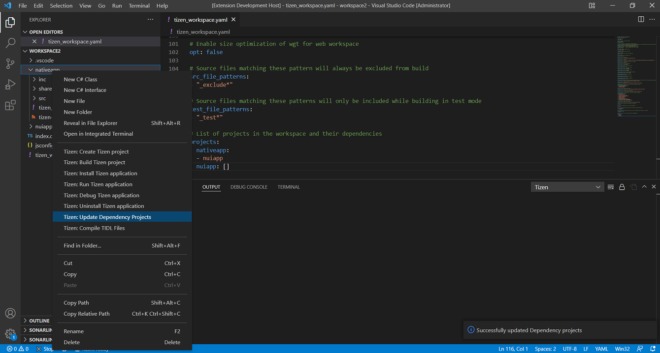Open the Extensions view

click(x=10, y=105)
